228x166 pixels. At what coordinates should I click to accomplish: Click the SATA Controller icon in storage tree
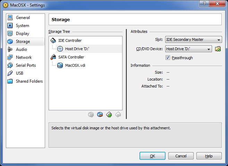53,57
